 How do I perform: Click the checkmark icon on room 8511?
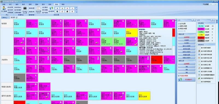136,44
